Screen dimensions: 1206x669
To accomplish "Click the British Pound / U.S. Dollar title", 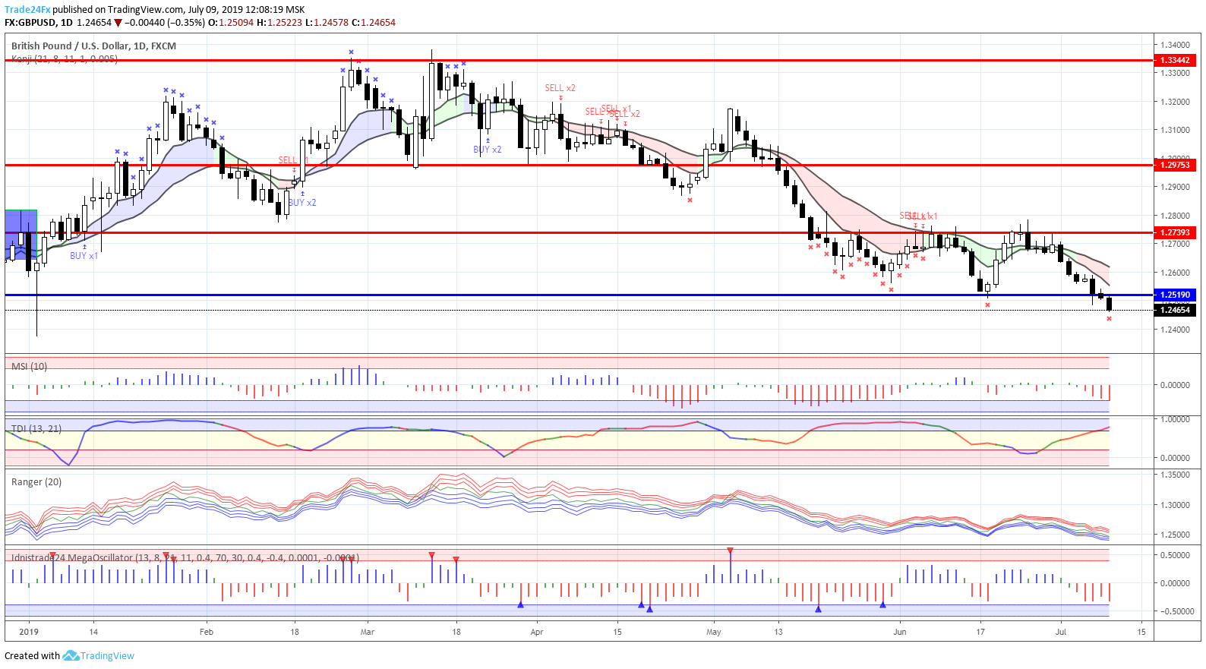I will tap(93, 46).
